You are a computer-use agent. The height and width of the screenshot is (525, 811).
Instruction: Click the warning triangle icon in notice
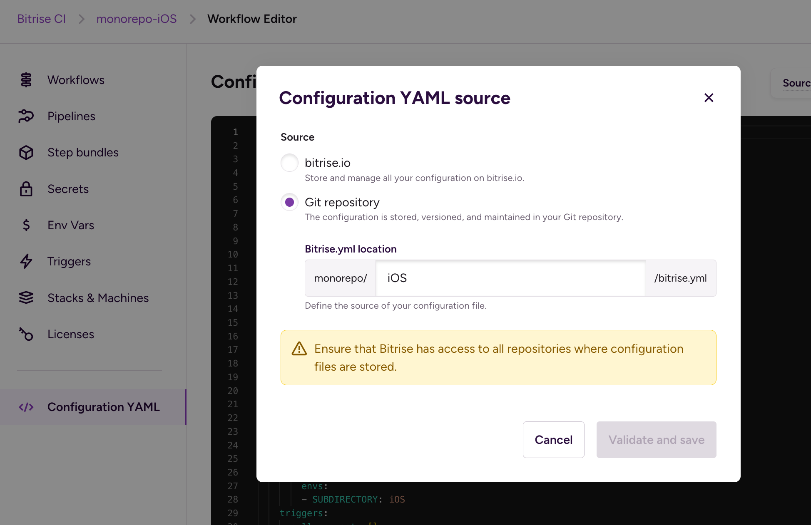(x=299, y=349)
